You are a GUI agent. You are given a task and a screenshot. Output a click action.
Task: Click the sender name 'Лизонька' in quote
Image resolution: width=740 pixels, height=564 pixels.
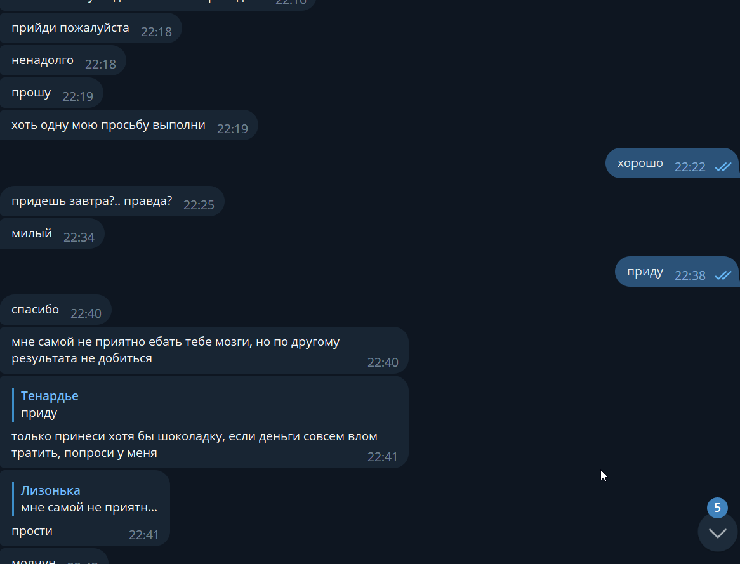[x=51, y=490]
